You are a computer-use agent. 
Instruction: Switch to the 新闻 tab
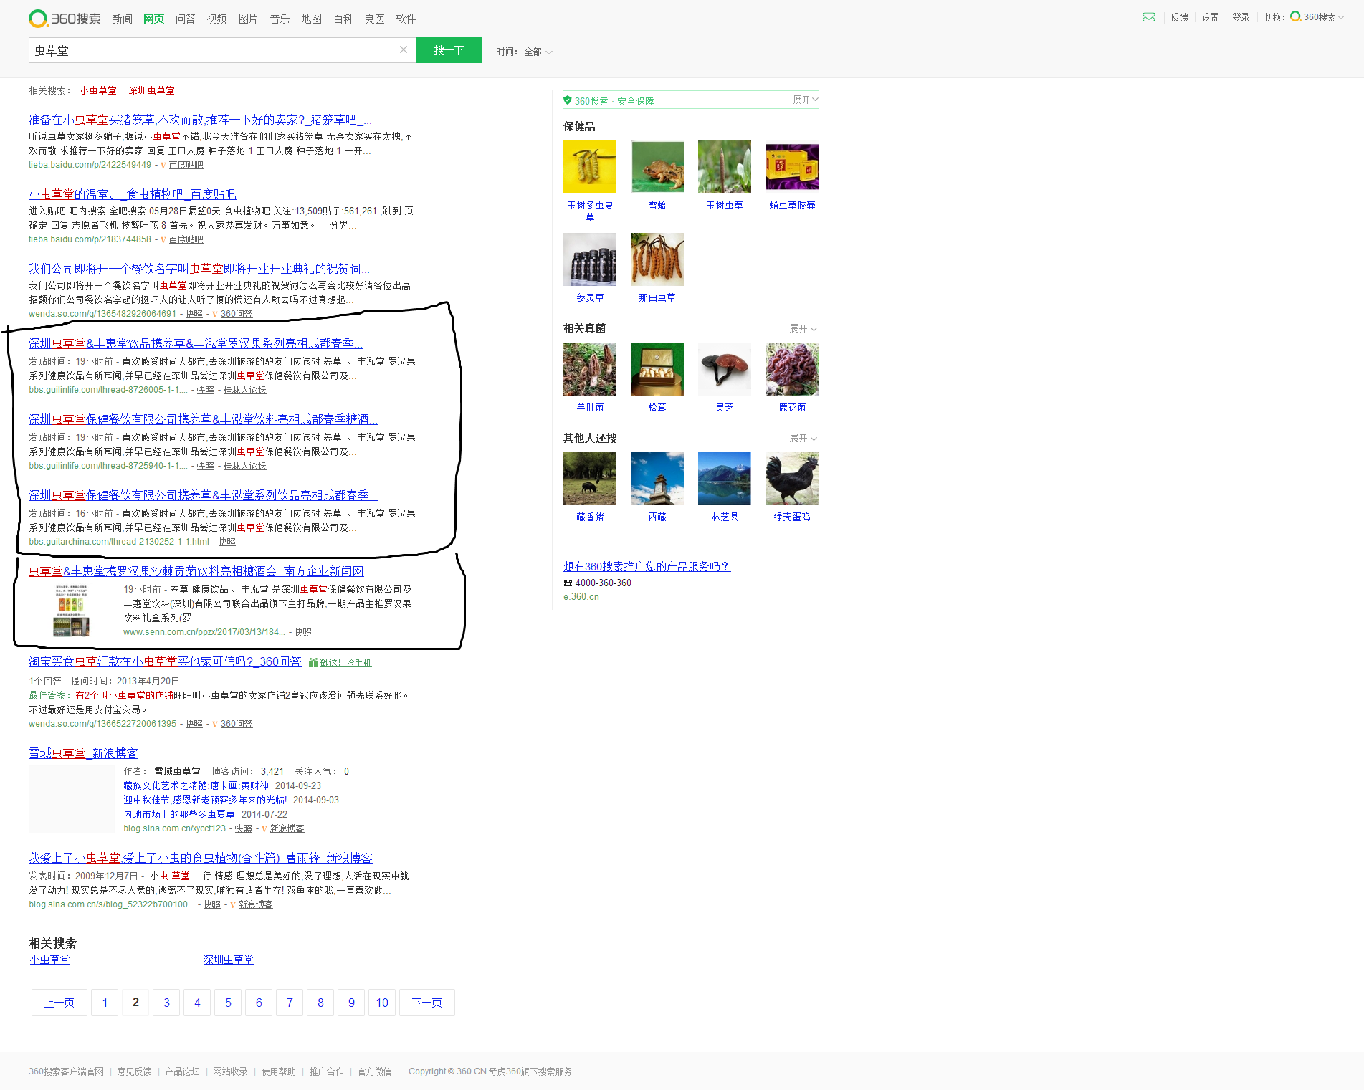point(122,19)
